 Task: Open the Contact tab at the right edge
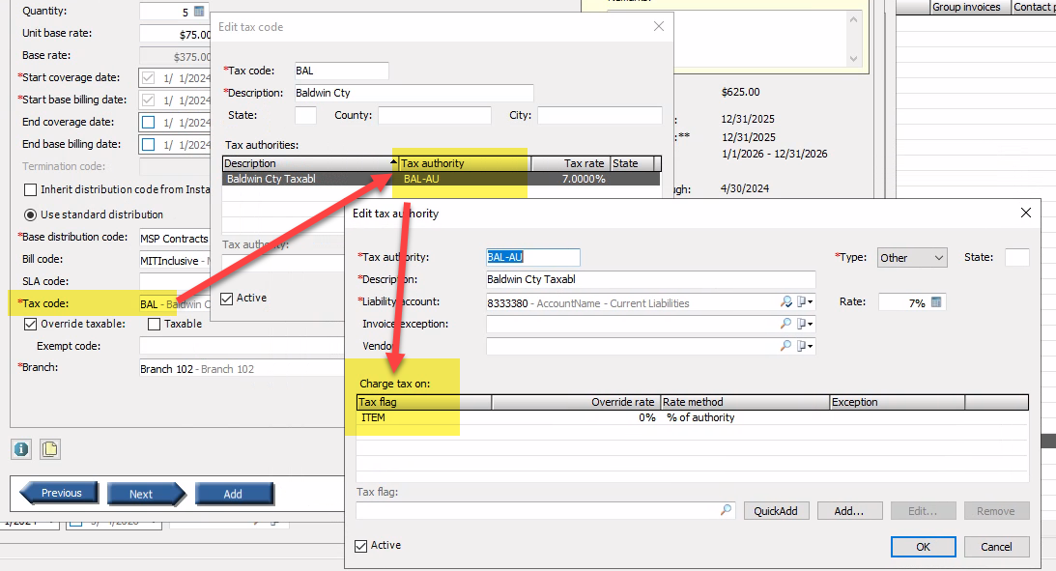tap(1034, 7)
